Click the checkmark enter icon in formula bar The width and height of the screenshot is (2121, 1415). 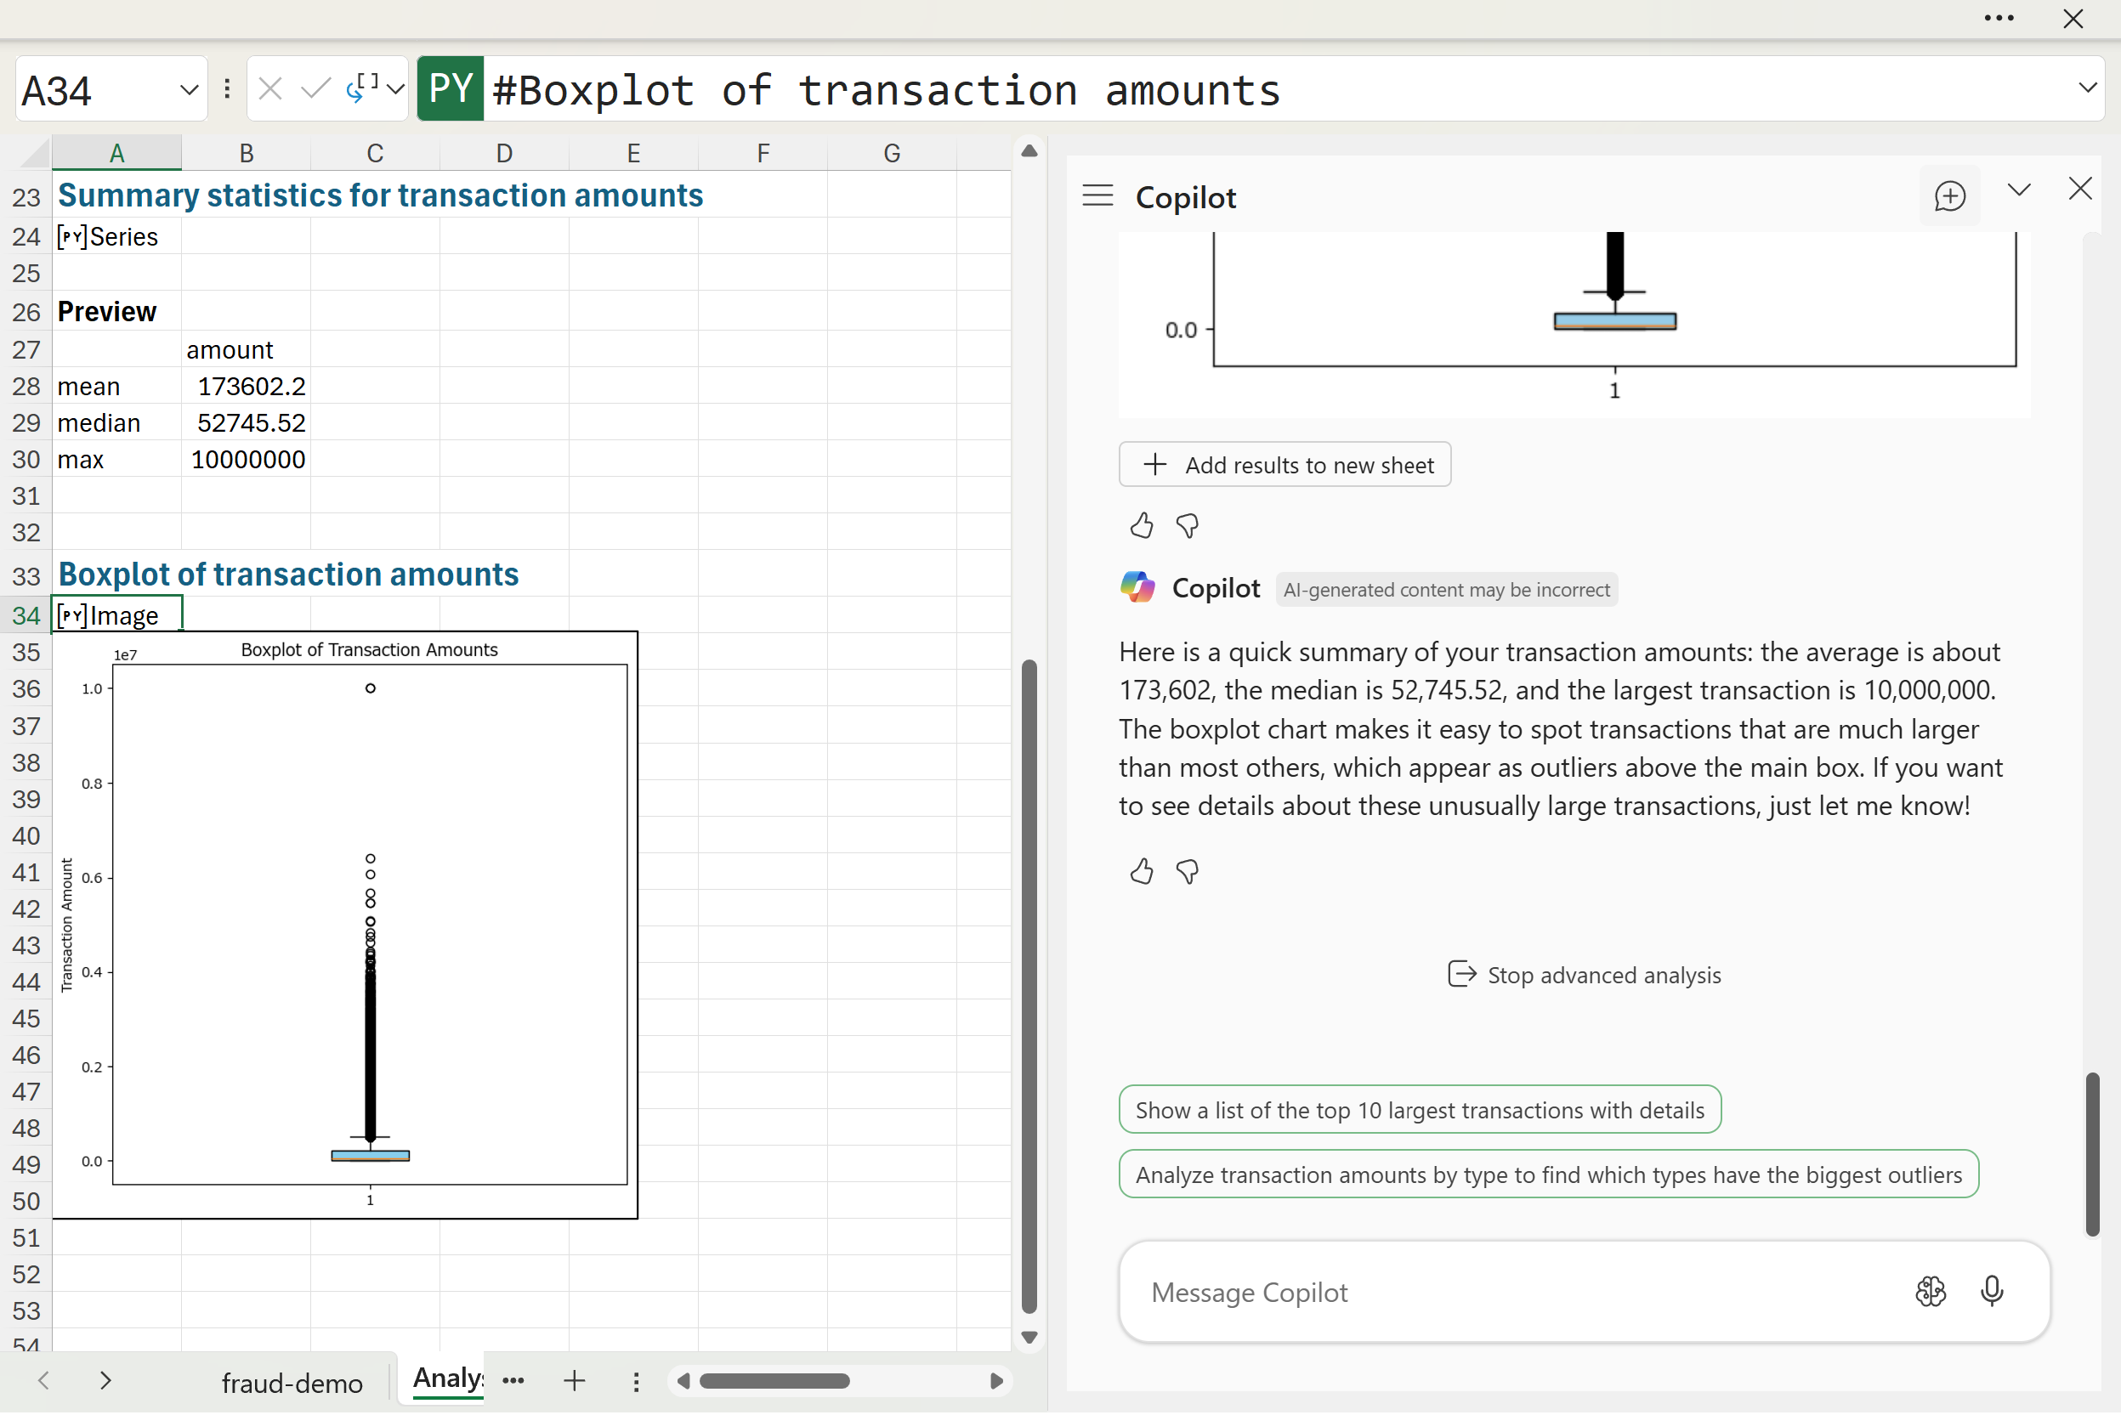[x=315, y=88]
